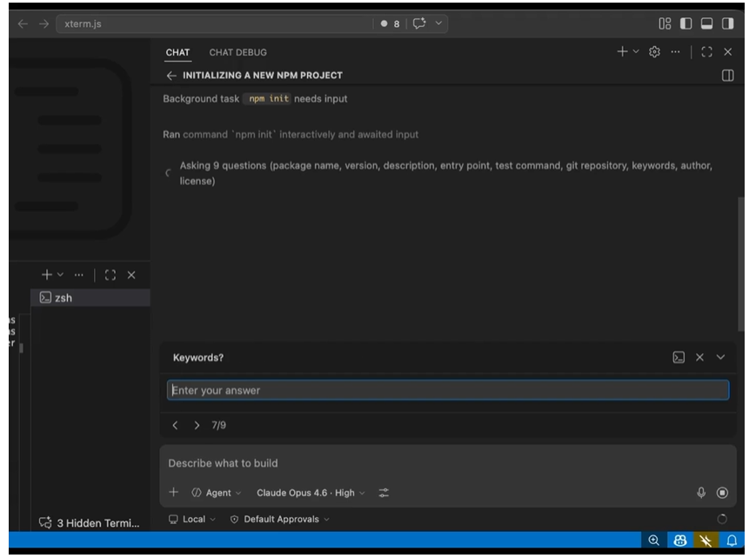The image size is (749, 558).
Task: Open notifications bell
Action: click(732, 541)
